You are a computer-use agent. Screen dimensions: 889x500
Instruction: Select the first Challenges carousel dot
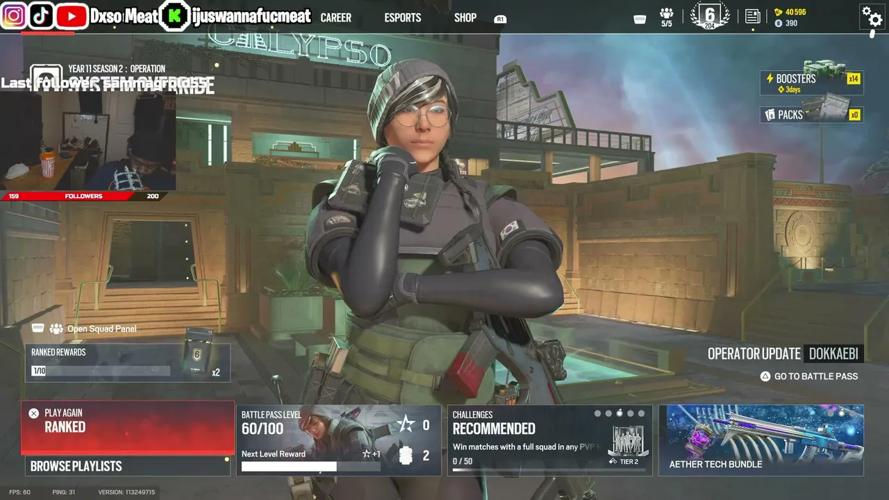(597, 413)
